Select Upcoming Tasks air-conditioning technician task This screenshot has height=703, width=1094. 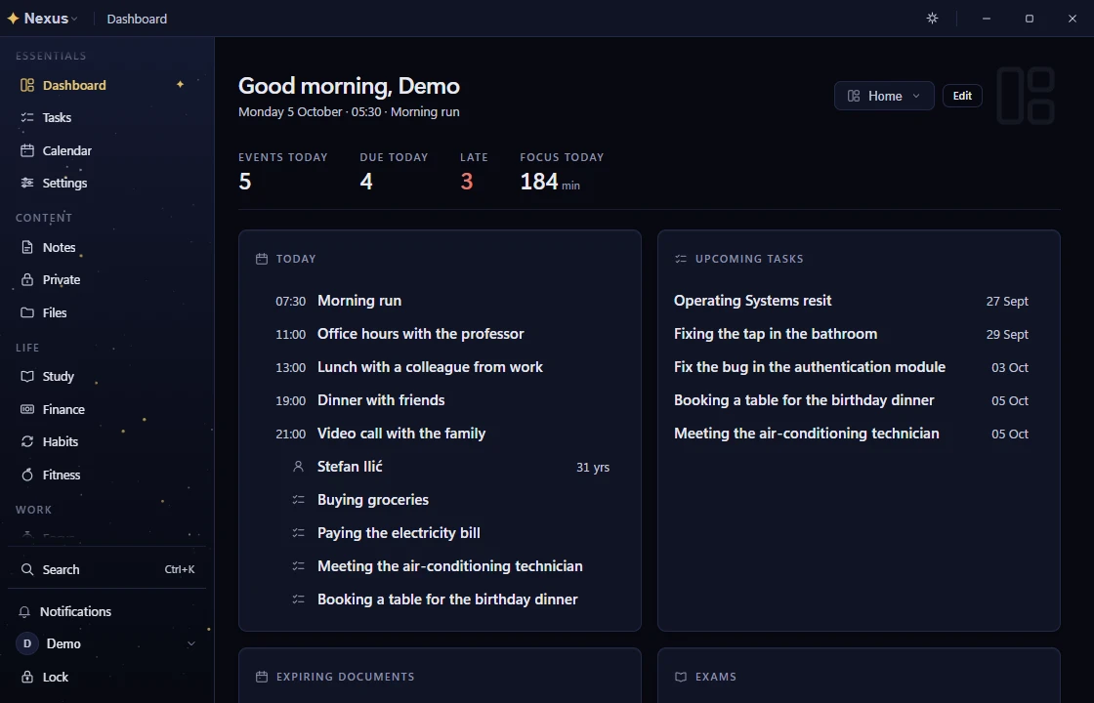click(859, 434)
